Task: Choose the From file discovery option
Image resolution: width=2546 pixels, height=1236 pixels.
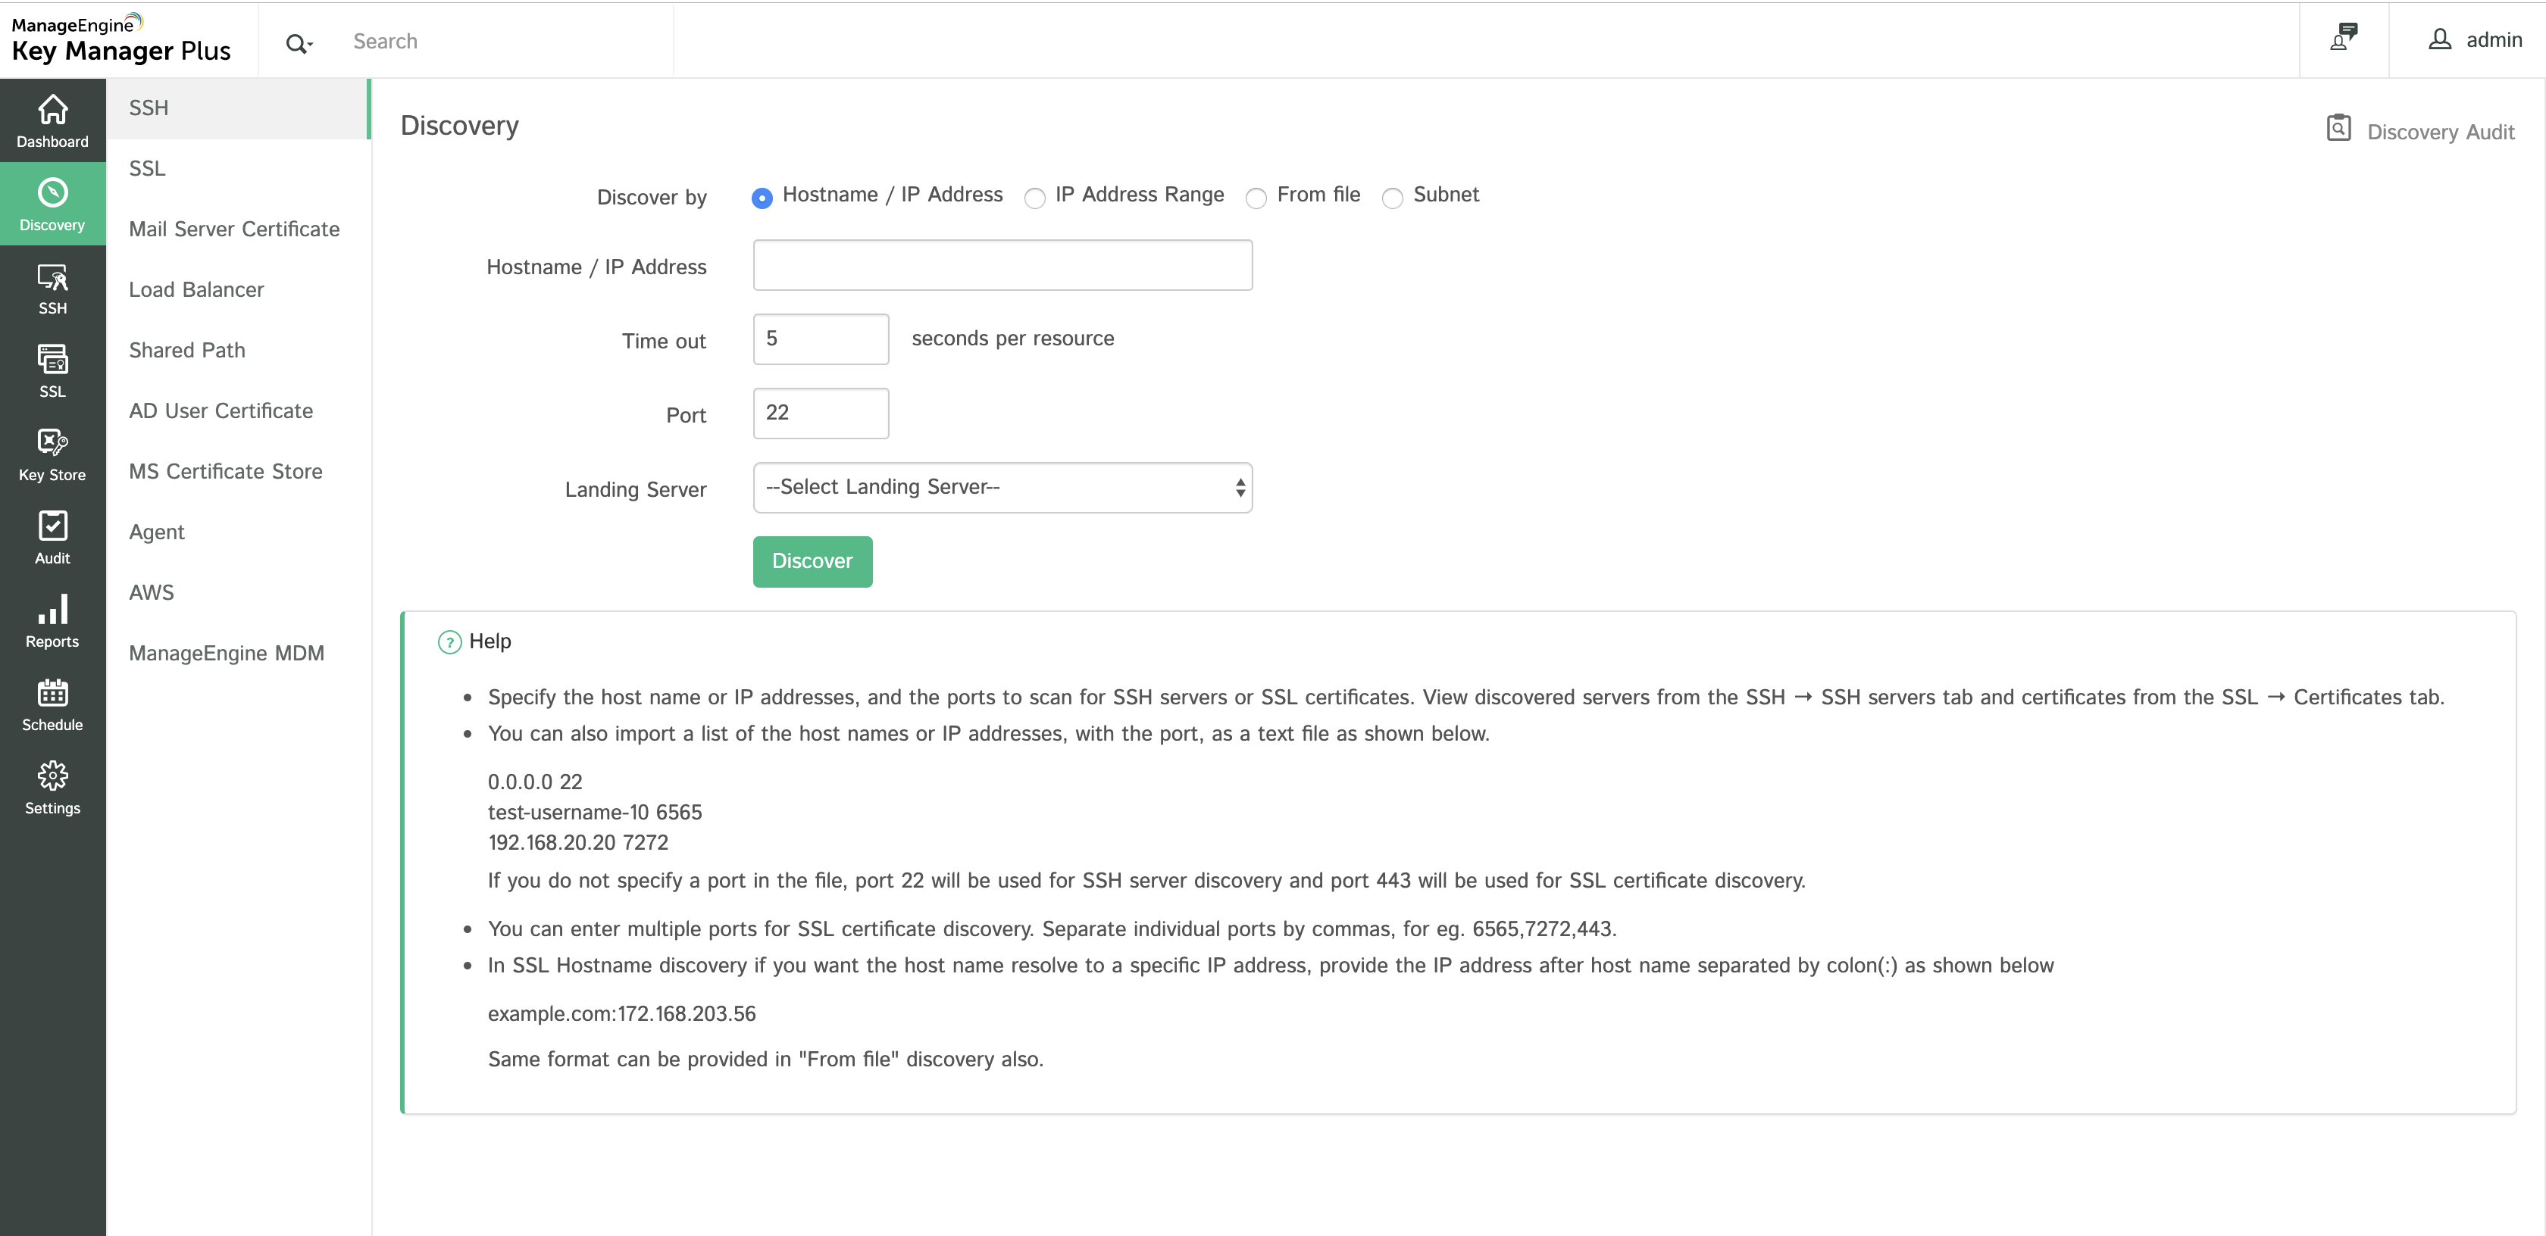Action: pos(1256,198)
